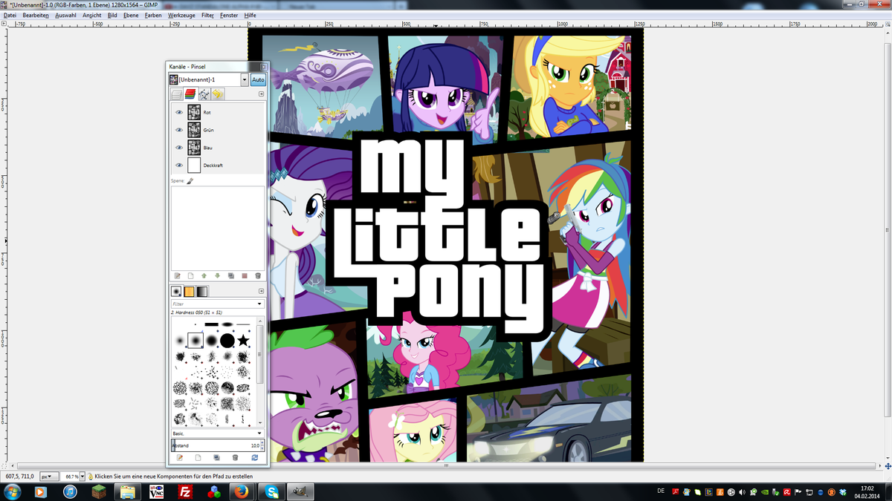Select the soft Hardness 025 brush
Viewport: 892px width, 501px height.
tap(179, 341)
